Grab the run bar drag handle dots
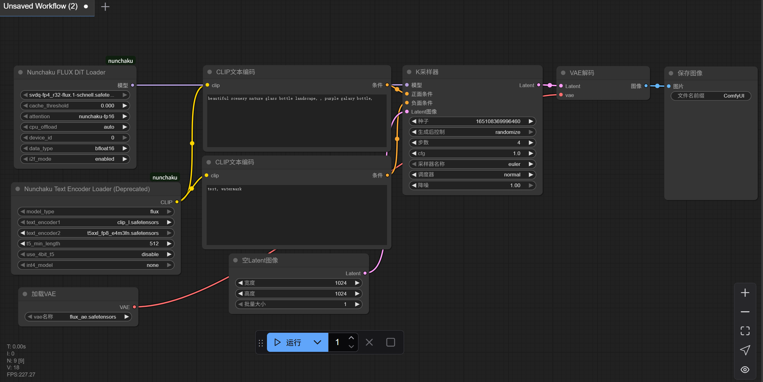This screenshot has width=763, height=382. pos(261,343)
